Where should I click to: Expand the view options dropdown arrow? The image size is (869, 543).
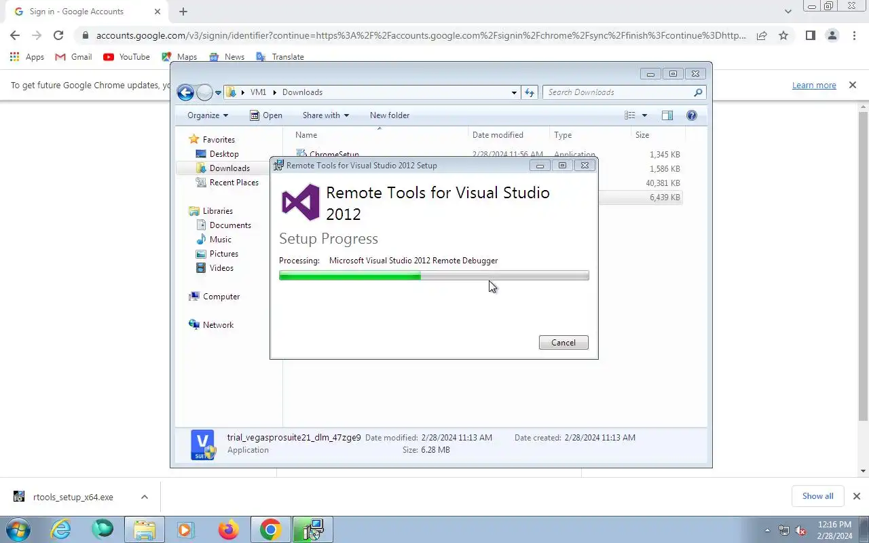pos(644,115)
